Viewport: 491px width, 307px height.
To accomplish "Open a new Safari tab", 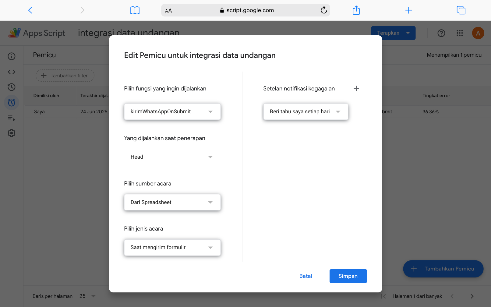I will [x=408, y=10].
